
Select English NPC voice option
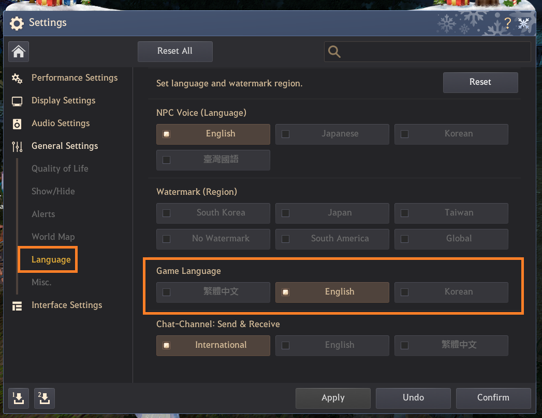pos(213,134)
